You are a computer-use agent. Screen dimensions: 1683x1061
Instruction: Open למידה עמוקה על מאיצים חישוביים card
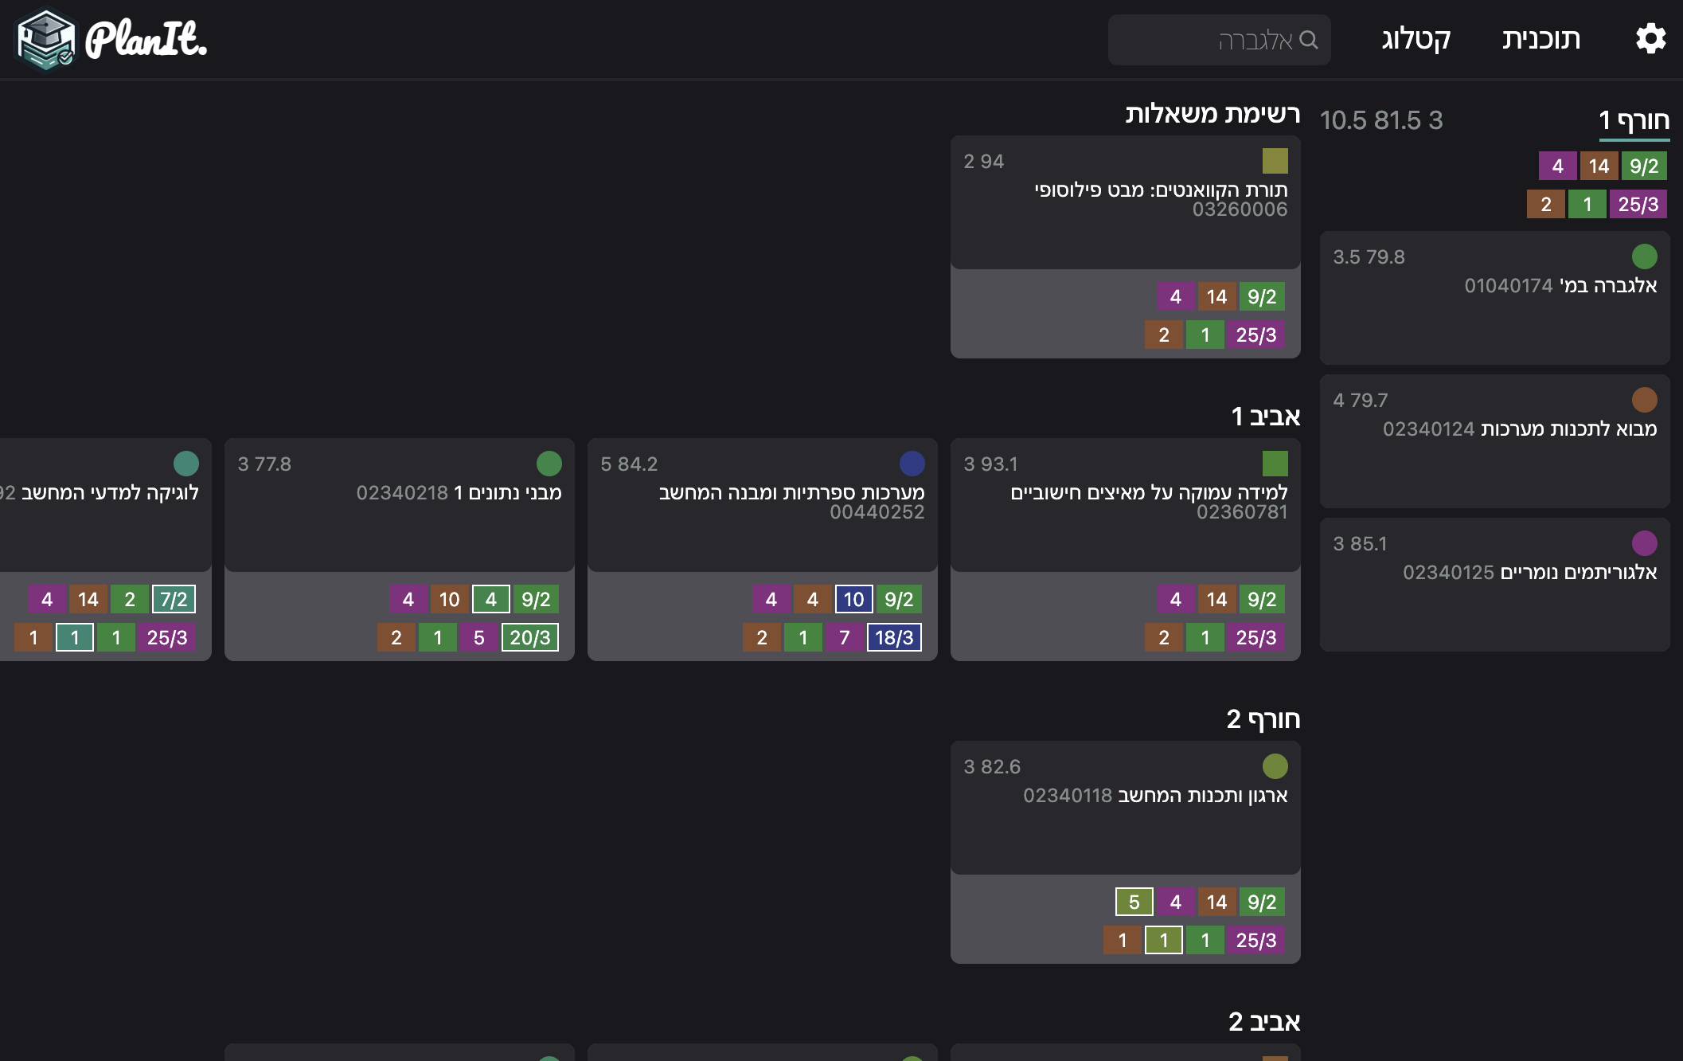1125,505
